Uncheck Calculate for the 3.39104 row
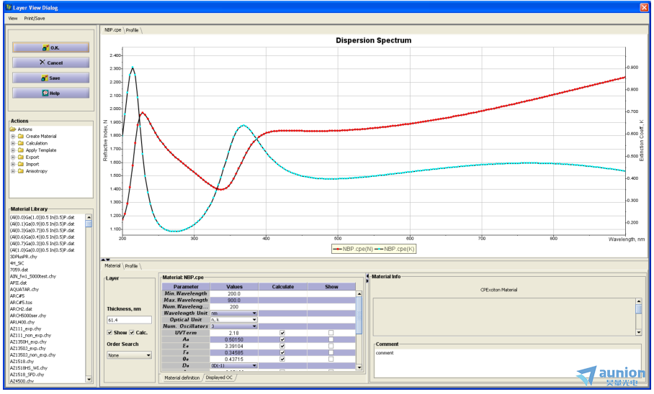Viewport: 654px width, 394px height. (x=282, y=346)
